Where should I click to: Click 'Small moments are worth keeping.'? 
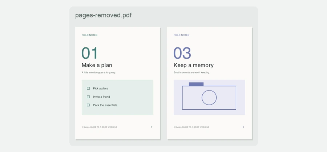(191, 72)
